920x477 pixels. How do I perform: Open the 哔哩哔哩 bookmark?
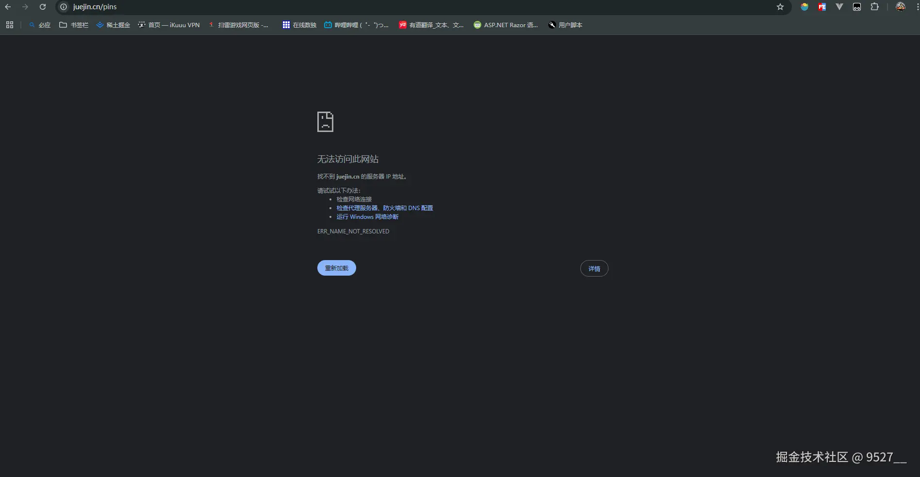(x=356, y=25)
